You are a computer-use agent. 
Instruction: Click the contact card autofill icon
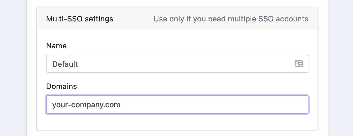[x=299, y=64]
